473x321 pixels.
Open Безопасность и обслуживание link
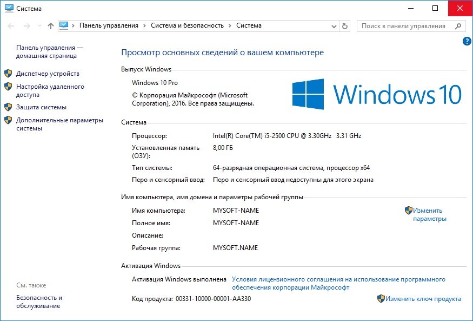(x=39, y=302)
